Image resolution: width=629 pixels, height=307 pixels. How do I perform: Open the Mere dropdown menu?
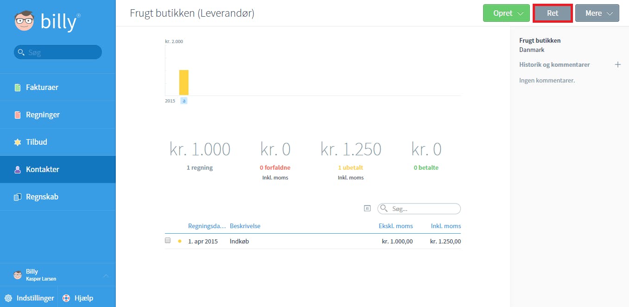[x=597, y=13]
